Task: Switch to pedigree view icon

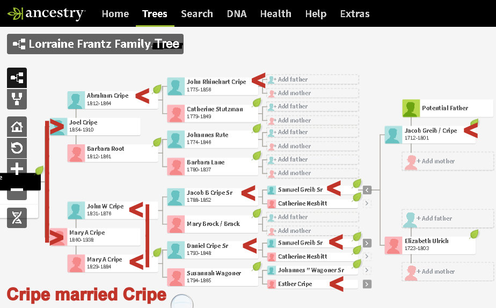Action: (17, 78)
